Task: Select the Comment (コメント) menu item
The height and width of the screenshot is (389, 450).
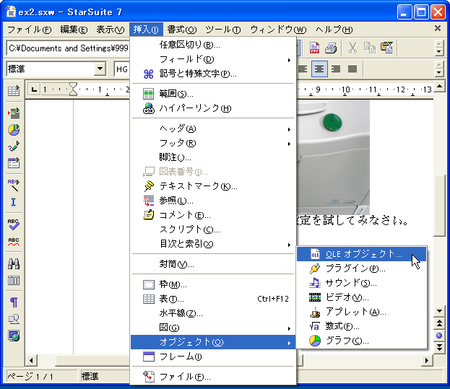Action: point(213,215)
